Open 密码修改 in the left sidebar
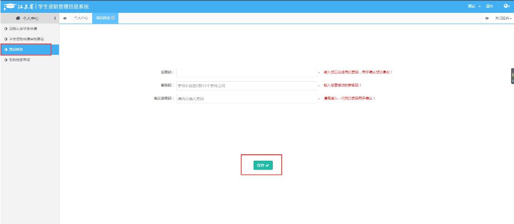 [x=16, y=49]
